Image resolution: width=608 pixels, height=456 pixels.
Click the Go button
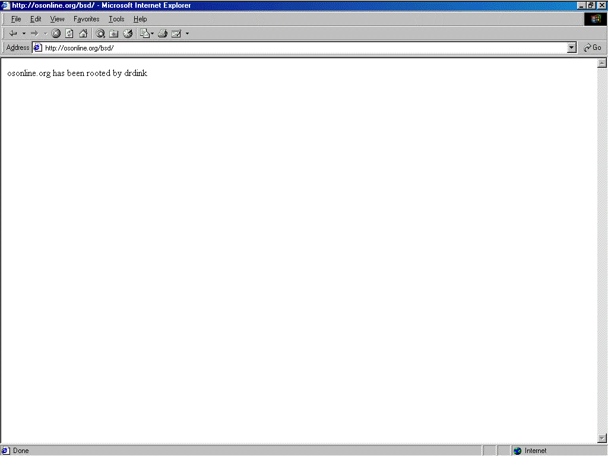tap(593, 47)
